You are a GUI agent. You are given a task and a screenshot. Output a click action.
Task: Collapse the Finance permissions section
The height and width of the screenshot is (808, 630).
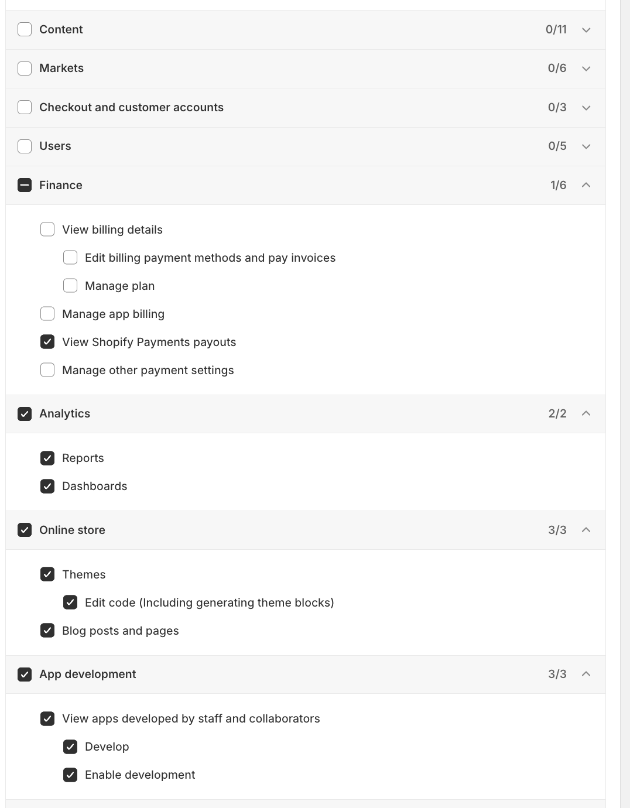coord(586,185)
